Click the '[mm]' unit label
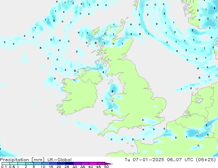Screen dimensions: 218x168 [x=38, y=160]
